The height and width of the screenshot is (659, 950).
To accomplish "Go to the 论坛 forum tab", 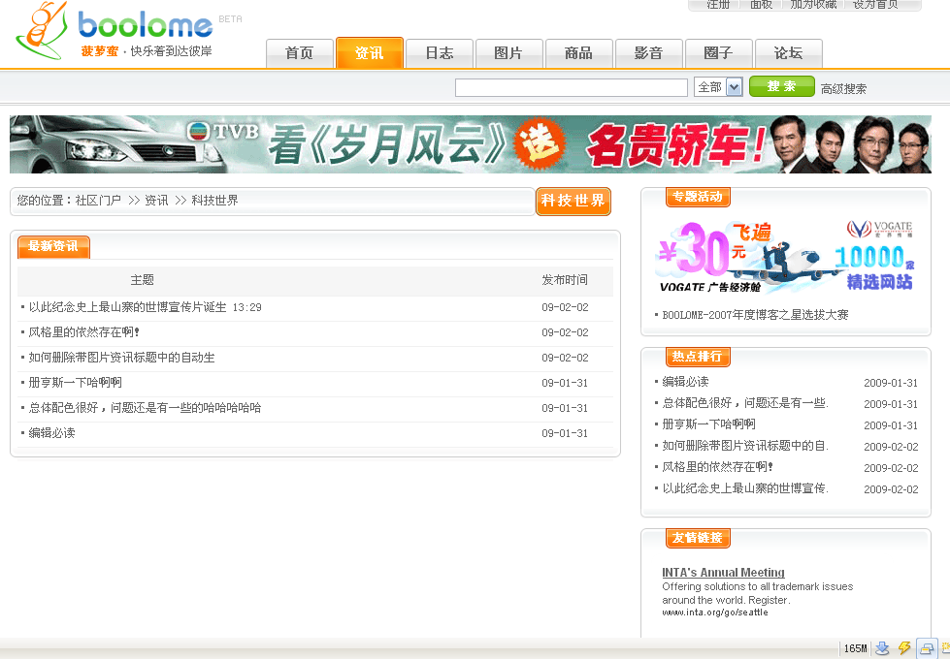I will click(788, 53).
